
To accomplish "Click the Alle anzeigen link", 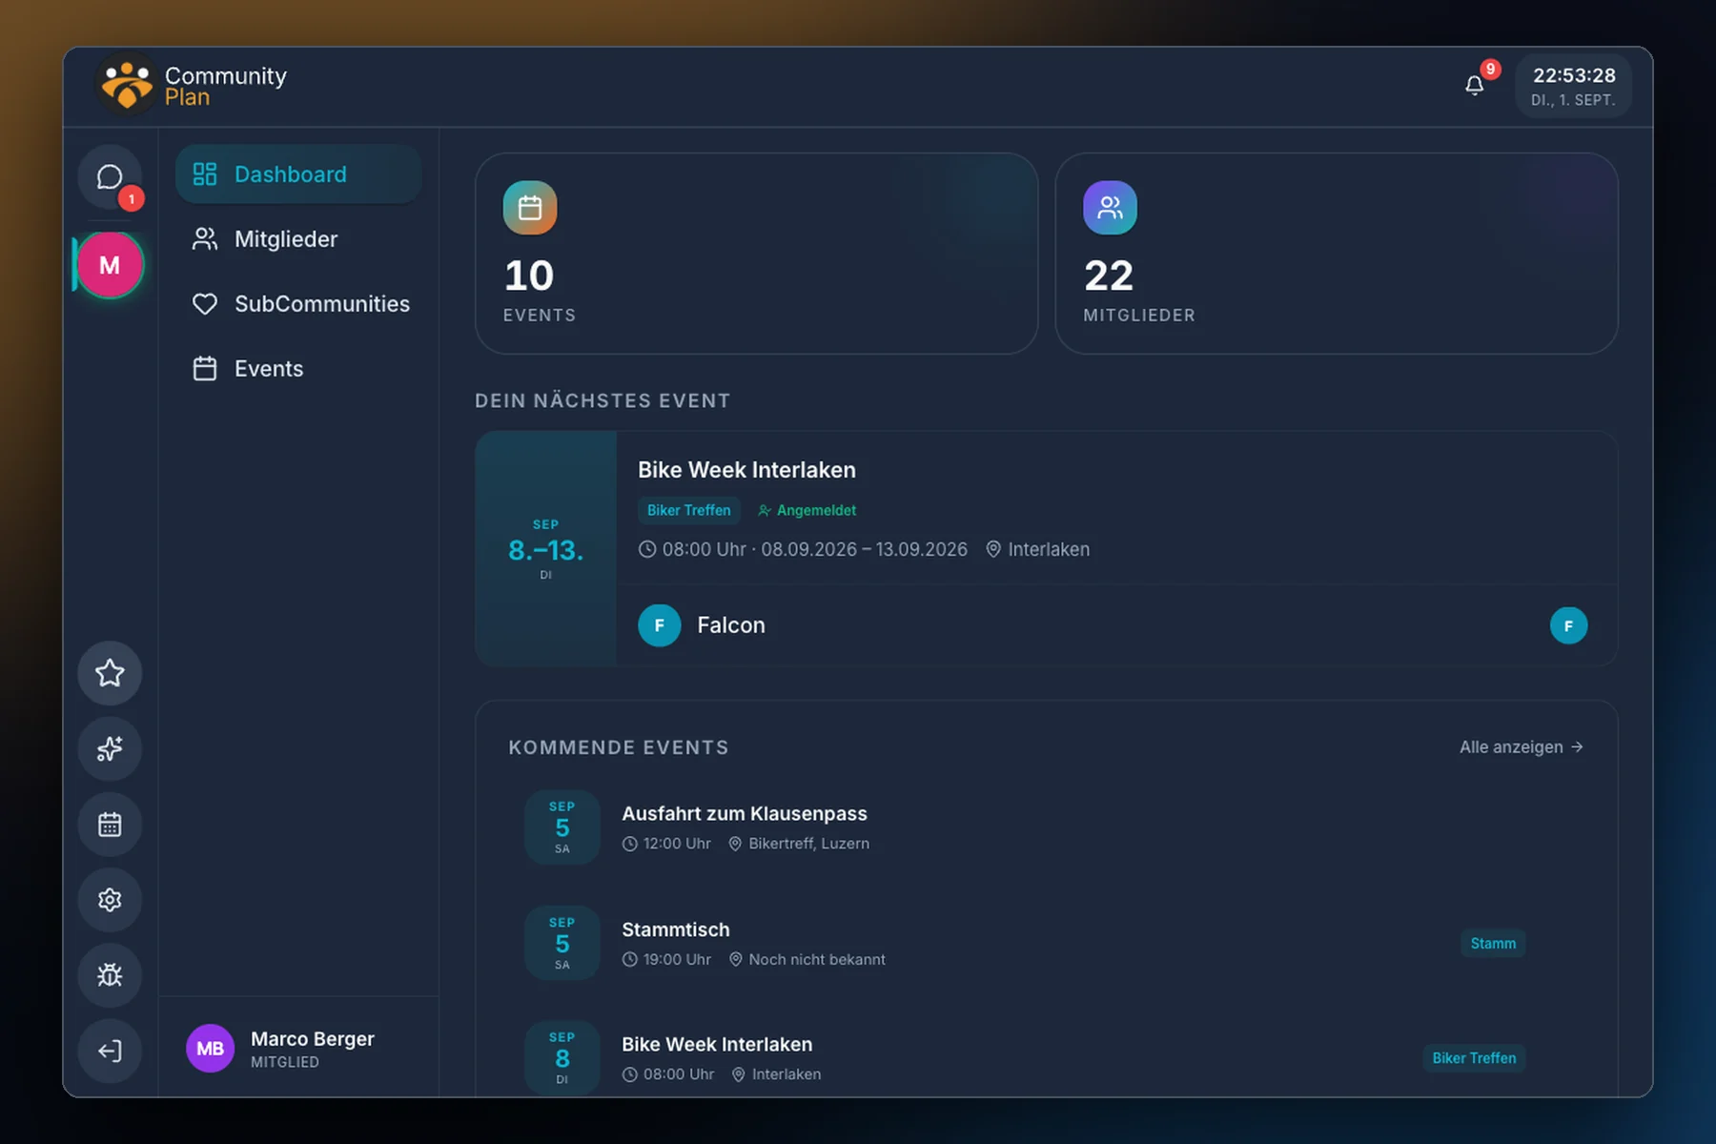I will [x=1522, y=746].
